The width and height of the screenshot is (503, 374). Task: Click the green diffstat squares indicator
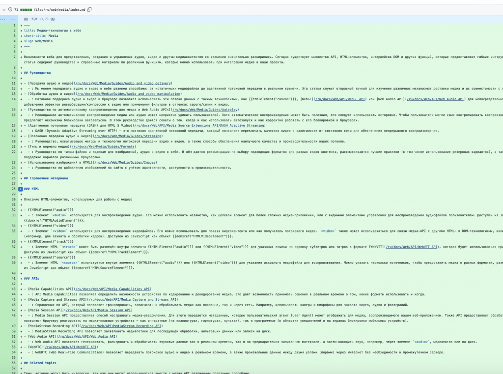[x=26, y=9]
